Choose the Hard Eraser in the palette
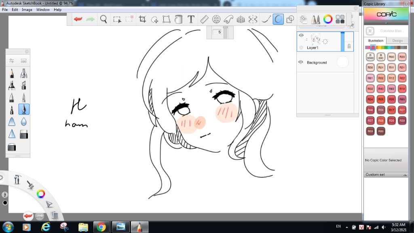Screen dimensions: 414x233 pyautogui.click(x=24, y=134)
